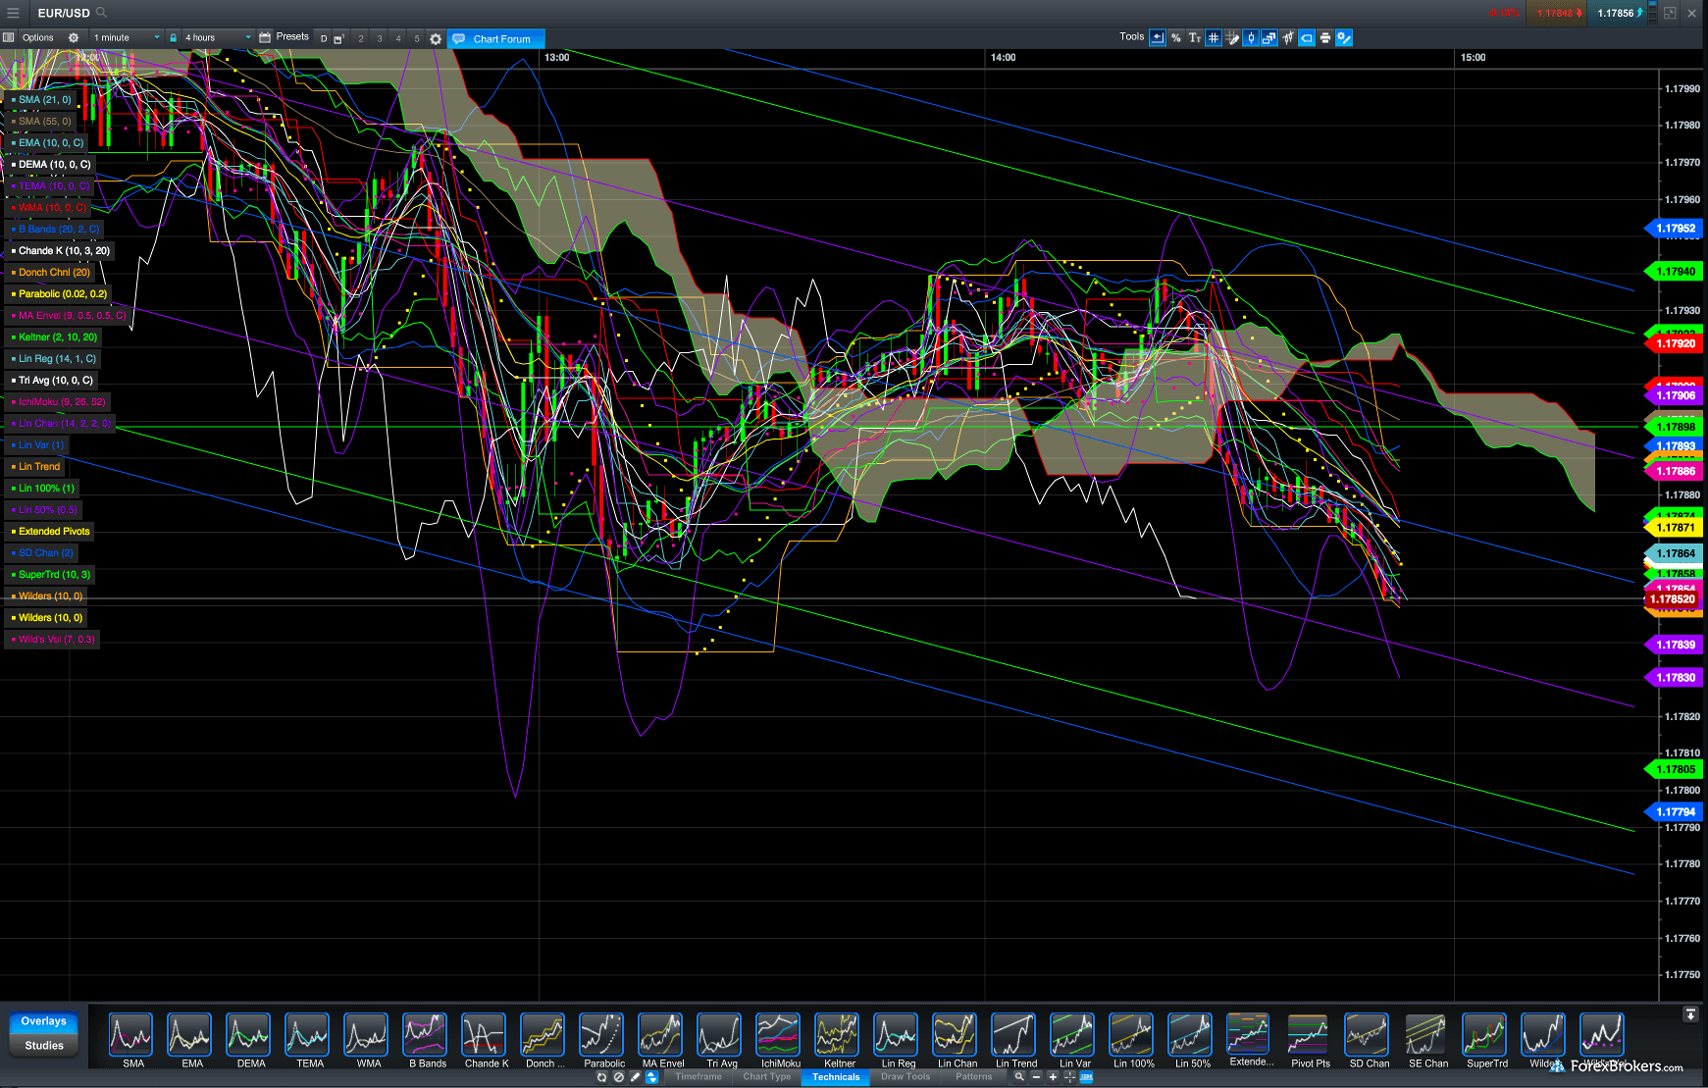This screenshot has width=1708, height=1088.
Task: Toggle the DEMA overlay thumbnail
Action: coord(248,1035)
